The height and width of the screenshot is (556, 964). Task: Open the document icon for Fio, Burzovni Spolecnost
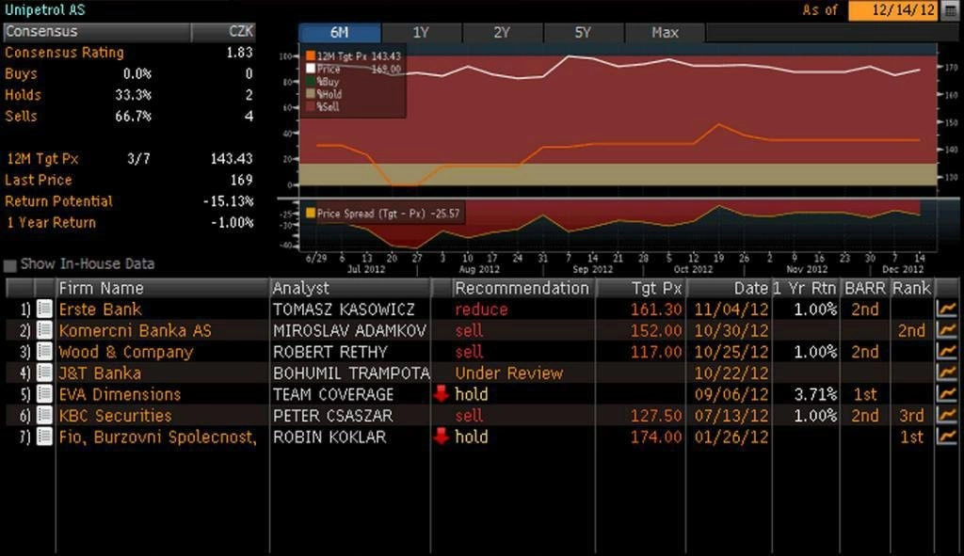44,437
